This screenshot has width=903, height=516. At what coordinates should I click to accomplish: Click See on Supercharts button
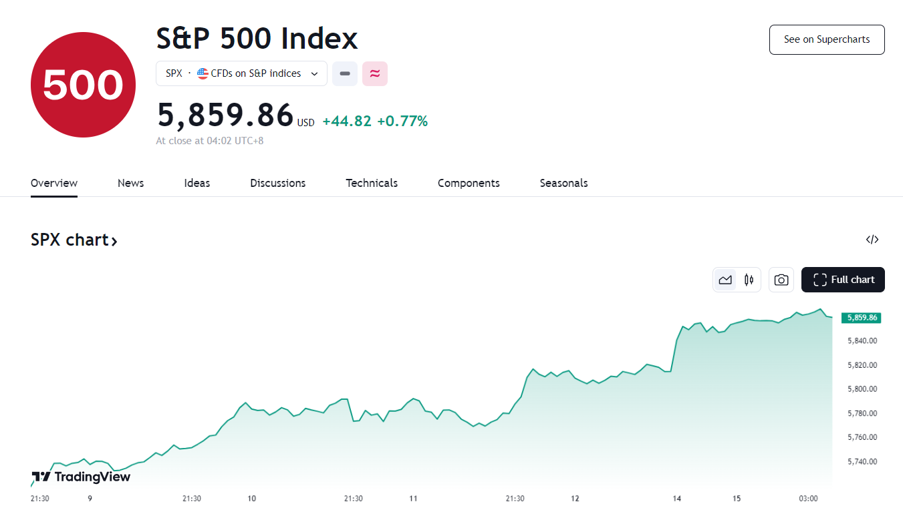pos(827,39)
